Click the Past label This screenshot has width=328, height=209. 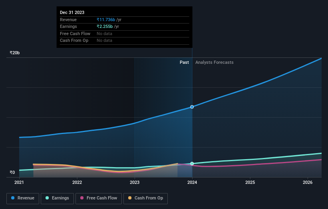(184, 62)
